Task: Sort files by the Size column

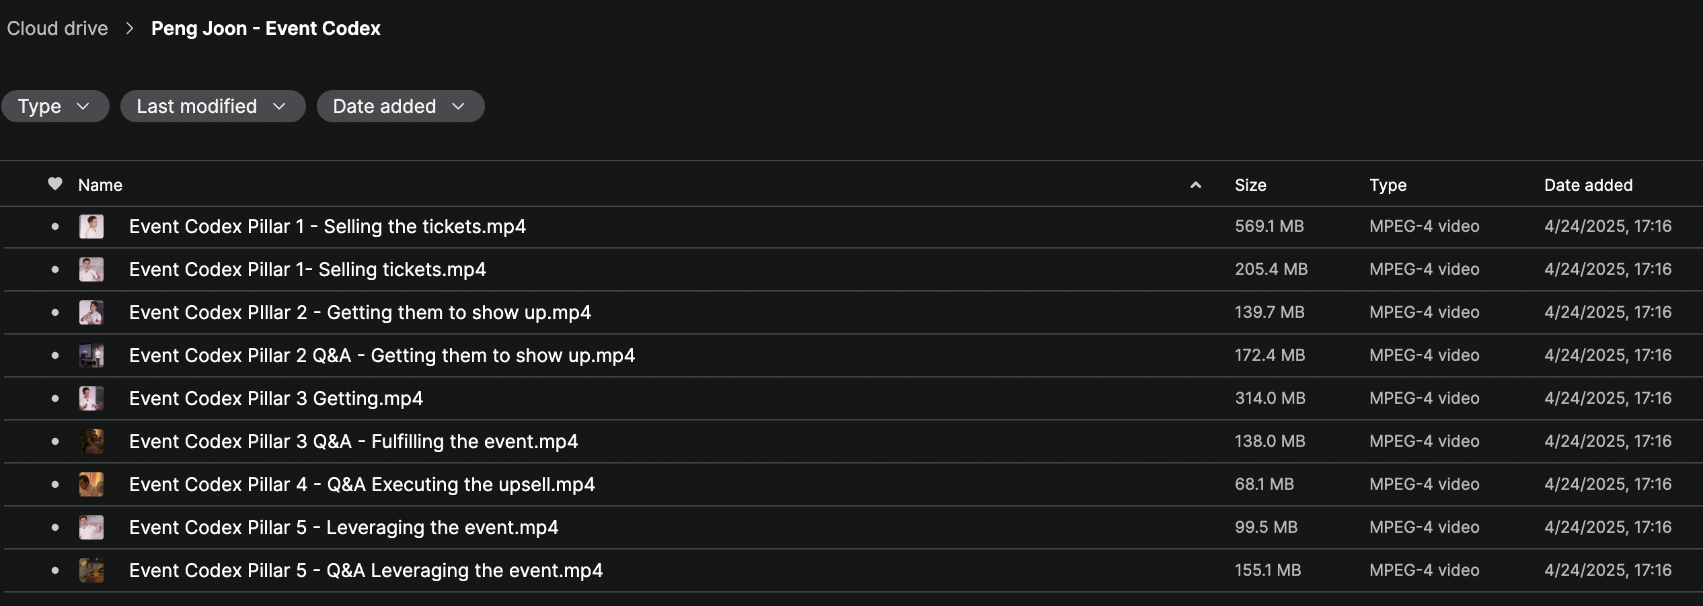Action: tap(1250, 185)
